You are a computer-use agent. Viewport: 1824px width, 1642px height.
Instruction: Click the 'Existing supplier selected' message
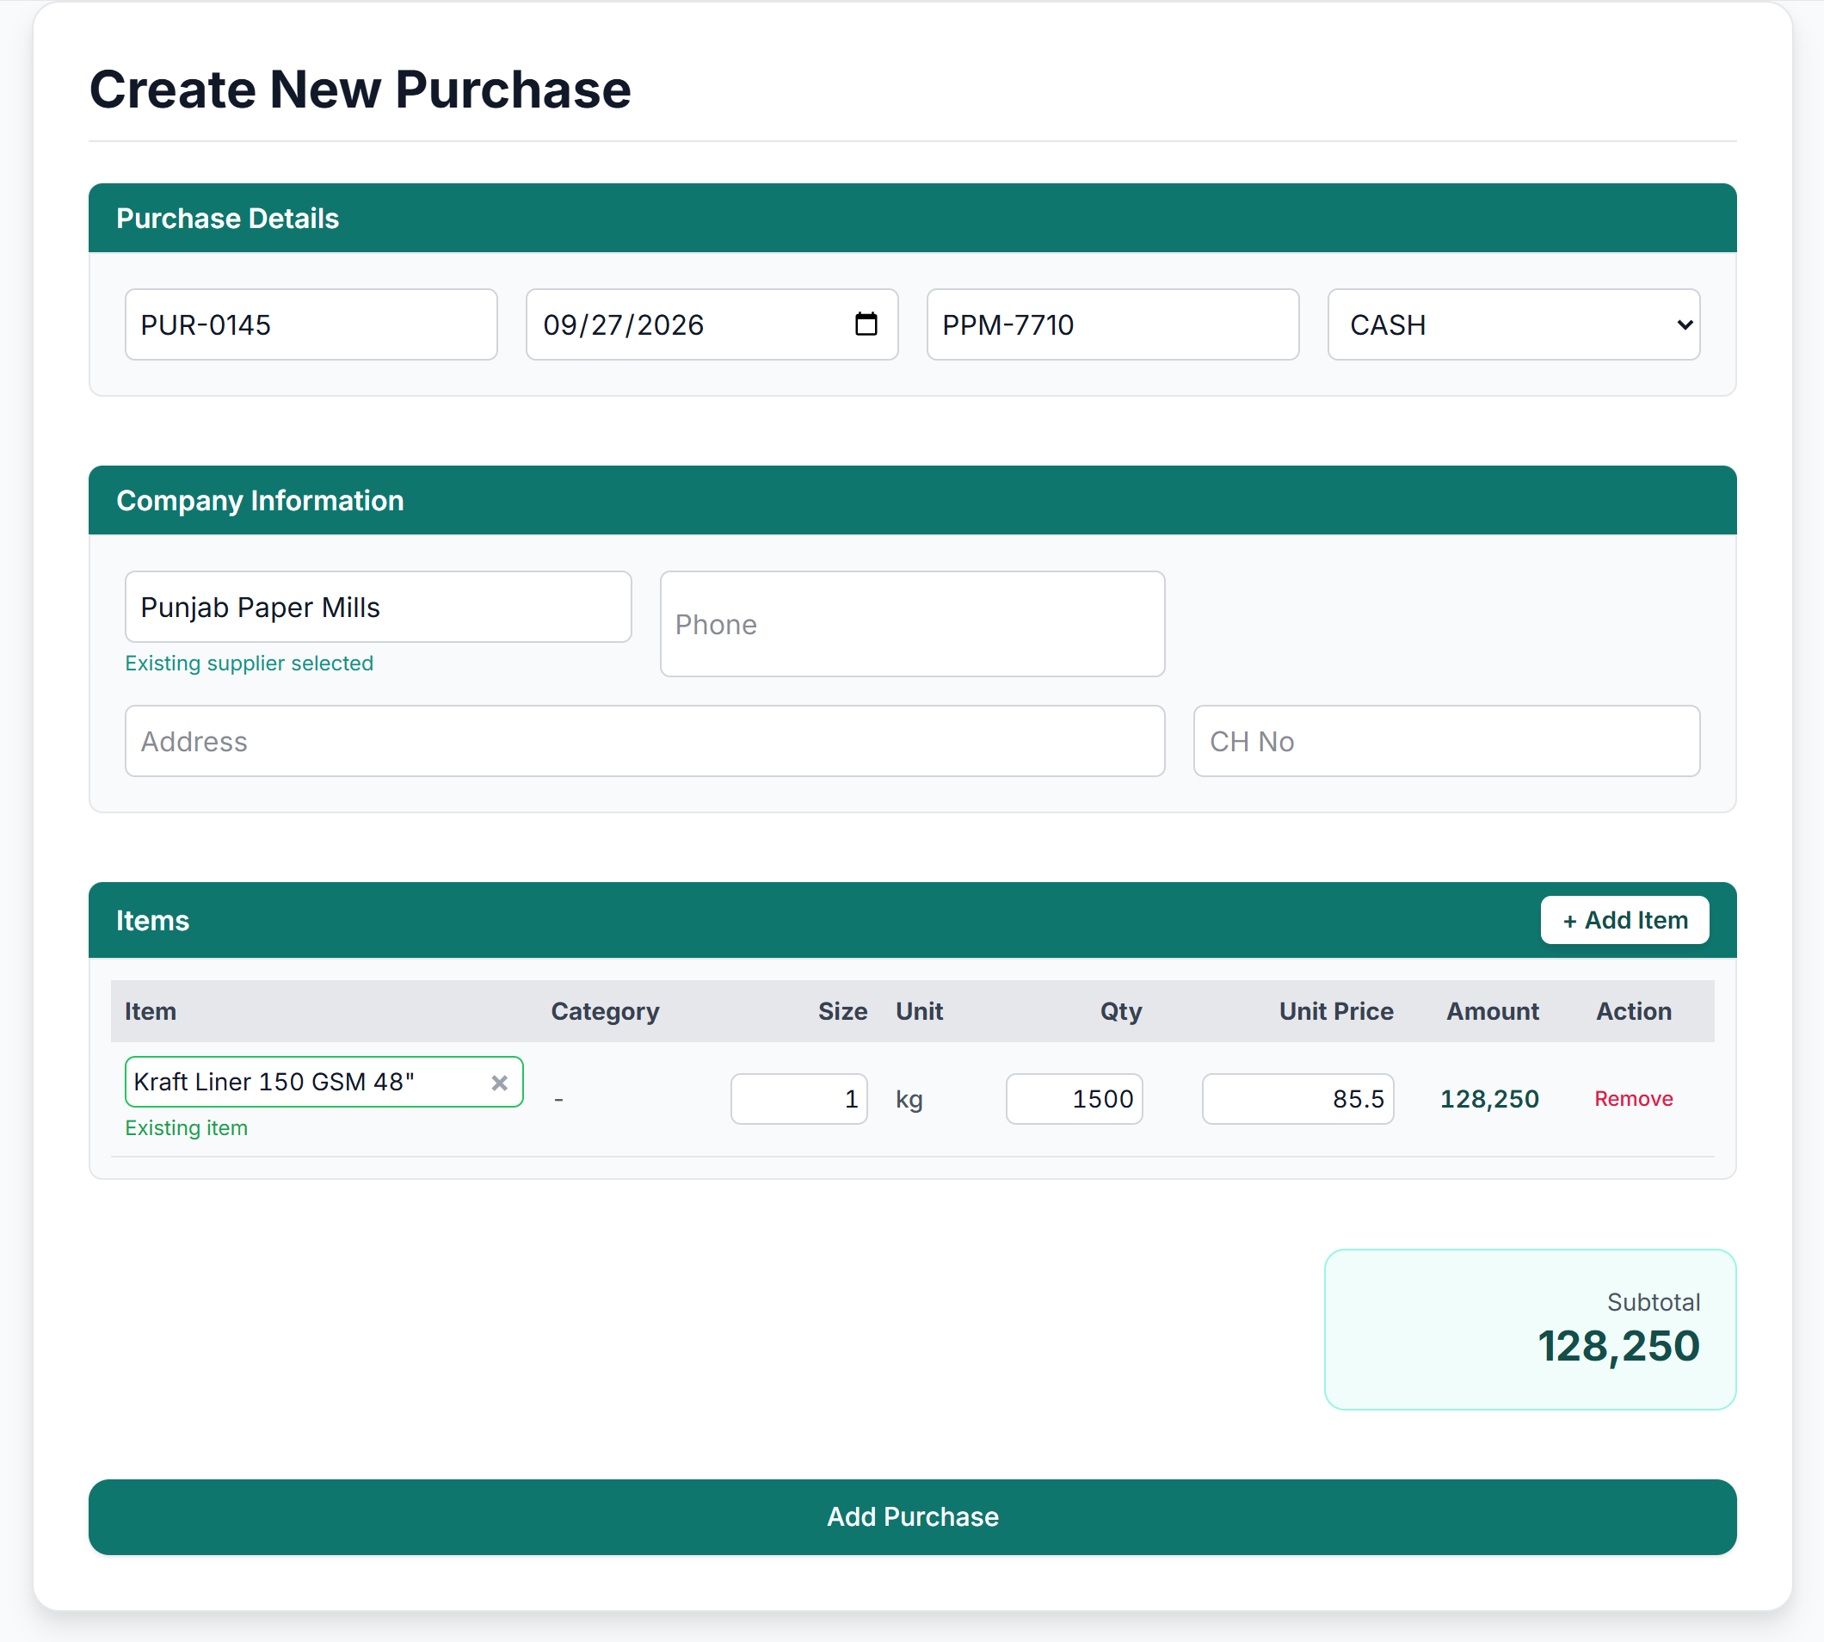pos(249,664)
